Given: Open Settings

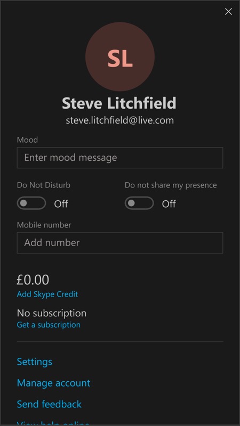Looking at the screenshot, I should [35, 362].
